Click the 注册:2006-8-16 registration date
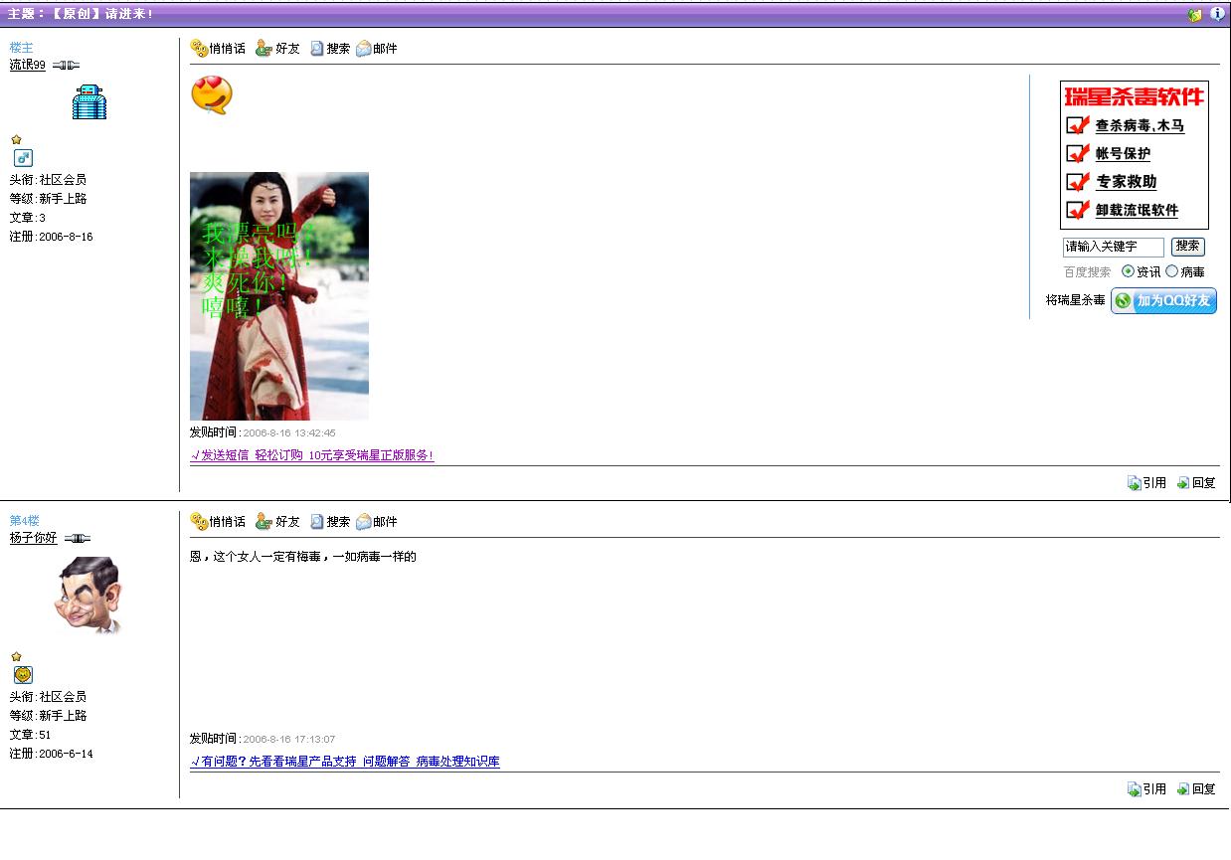 (x=52, y=237)
